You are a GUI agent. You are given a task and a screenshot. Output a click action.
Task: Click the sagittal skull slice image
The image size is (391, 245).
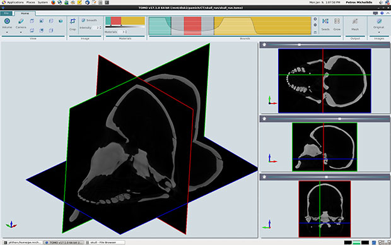(x=325, y=147)
